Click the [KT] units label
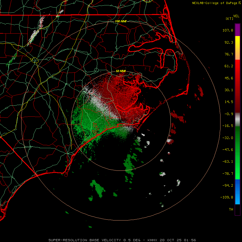 (229, 19)
